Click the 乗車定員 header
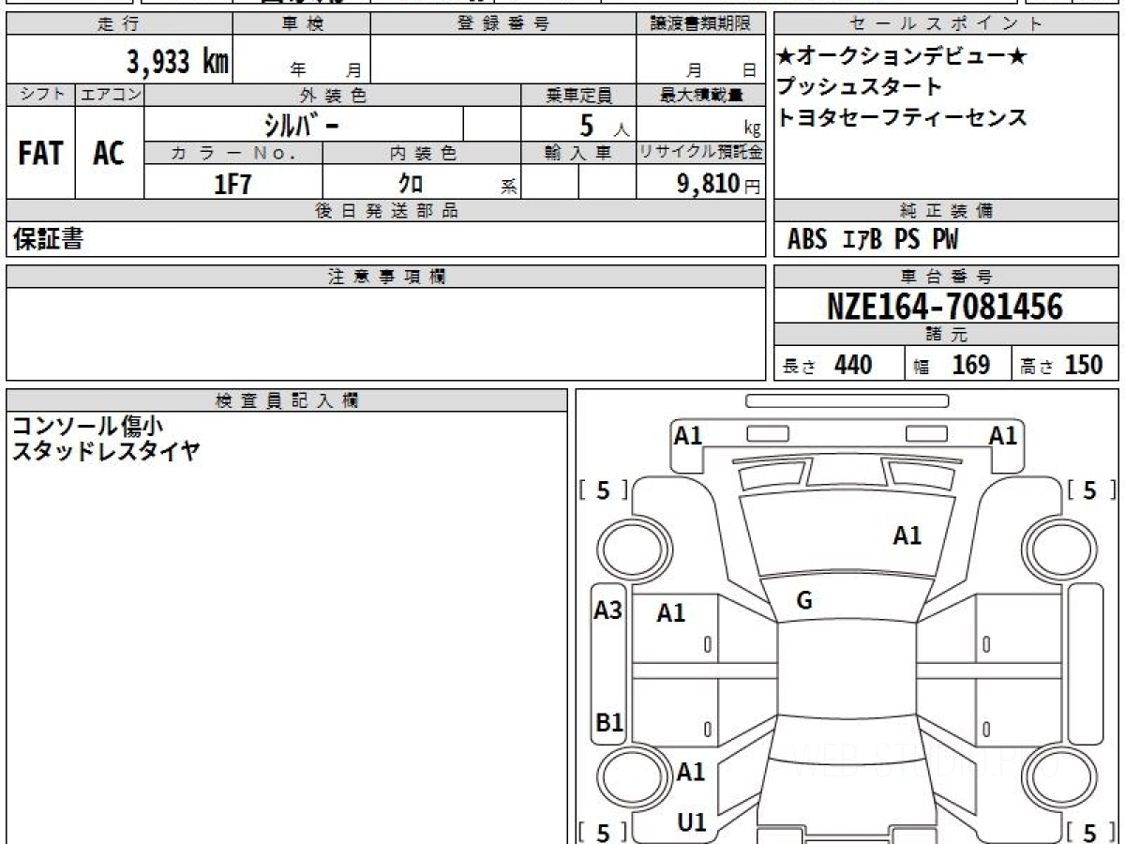The image size is (1125, 844). tap(578, 95)
